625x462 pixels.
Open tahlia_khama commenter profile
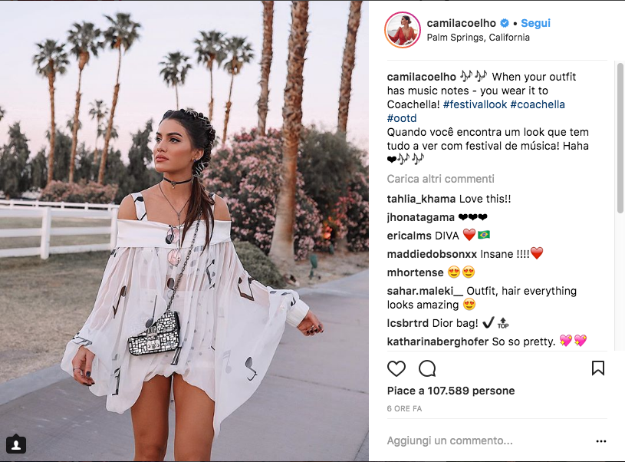421,199
